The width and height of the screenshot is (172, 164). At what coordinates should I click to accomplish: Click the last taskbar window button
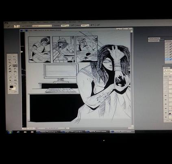[x=122, y=132]
